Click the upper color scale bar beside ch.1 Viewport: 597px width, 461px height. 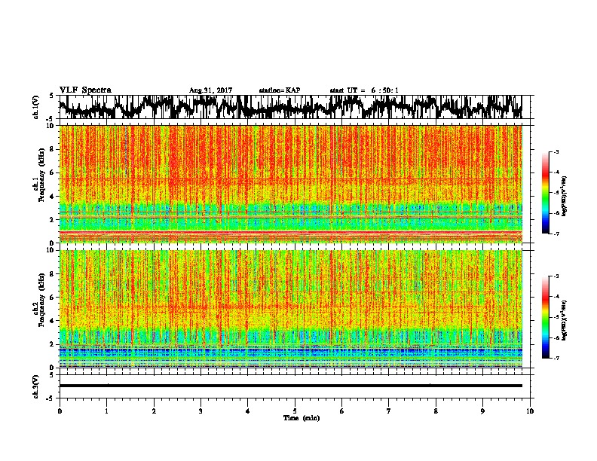point(545,193)
